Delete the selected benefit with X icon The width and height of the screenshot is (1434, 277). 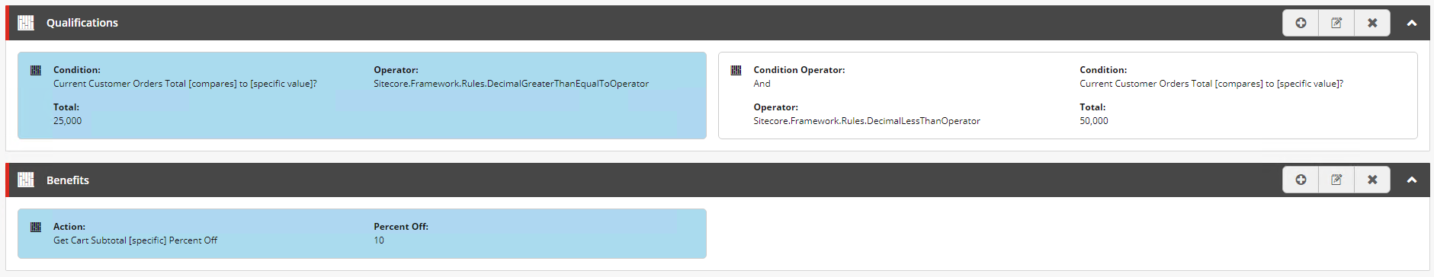pyautogui.click(x=1372, y=180)
